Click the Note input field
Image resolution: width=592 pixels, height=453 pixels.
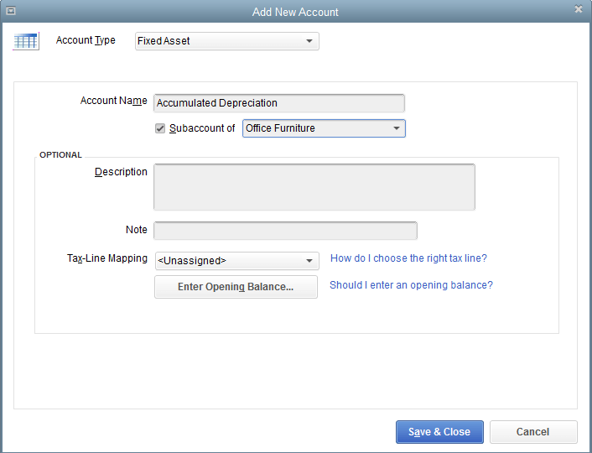click(285, 231)
